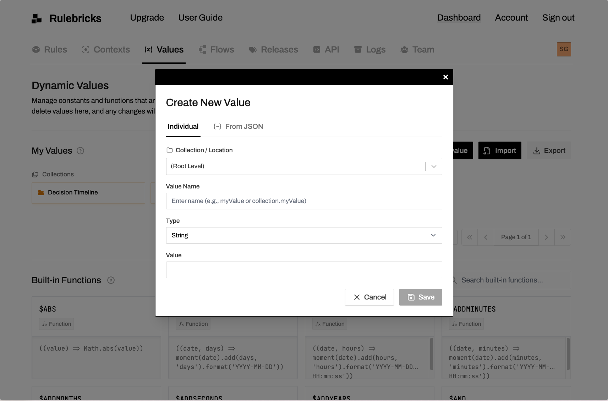The width and height of the screenshot is (608, 401).
Task: Save the new value
Action: point(420,297)
